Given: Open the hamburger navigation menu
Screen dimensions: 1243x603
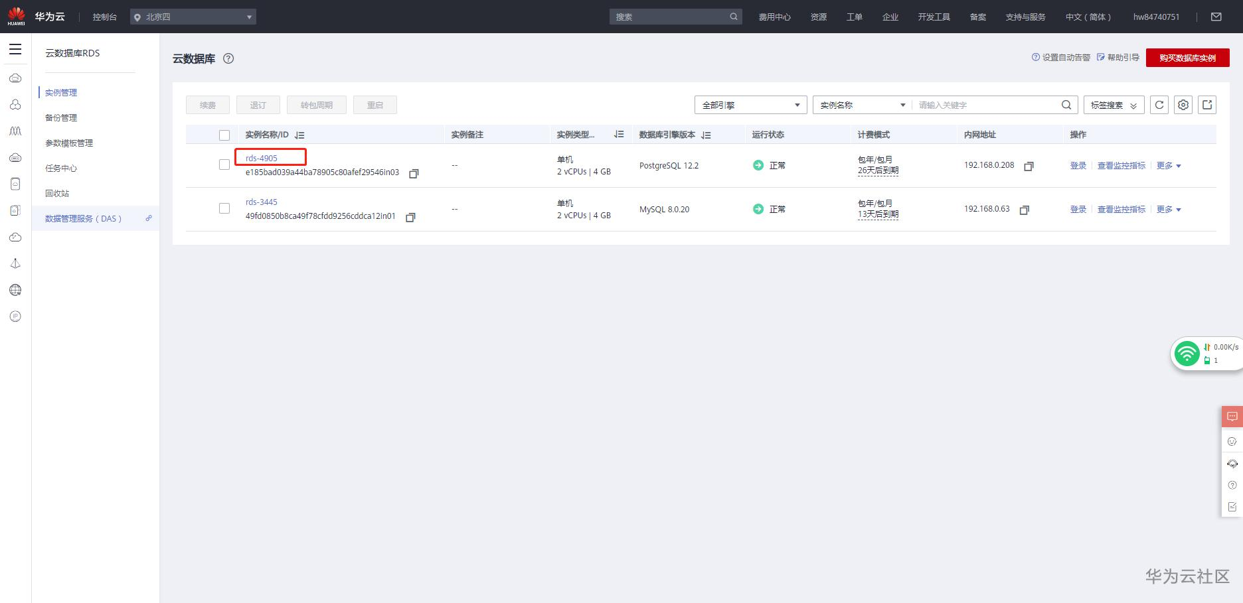Looking at the screenshot, I should pos(15,49).
